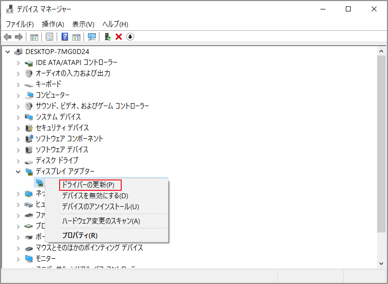Minimize the Device Manager window
Screen dimensions: 388x284
click(x=323, y=9)
